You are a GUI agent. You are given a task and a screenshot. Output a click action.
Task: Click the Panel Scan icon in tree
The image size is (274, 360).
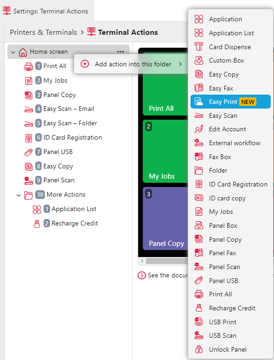(x=29, y=180)
